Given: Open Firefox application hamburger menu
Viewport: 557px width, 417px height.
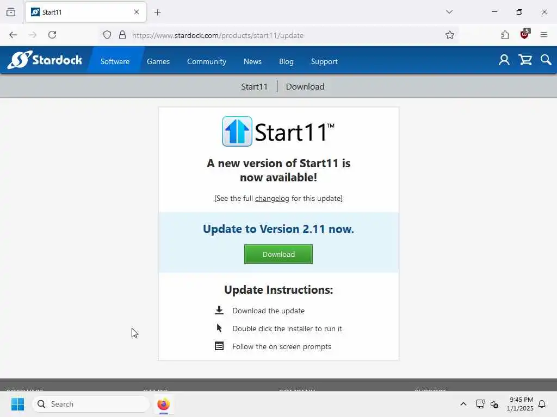Looking at the screenshot, I should (544, 35).
